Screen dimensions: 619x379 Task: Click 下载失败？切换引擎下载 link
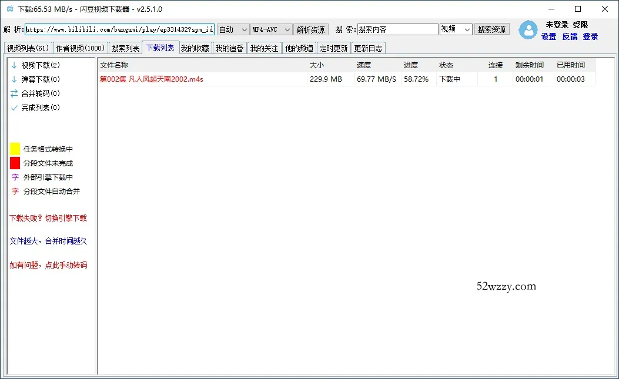pyautogui.click(x=48, y=219)
